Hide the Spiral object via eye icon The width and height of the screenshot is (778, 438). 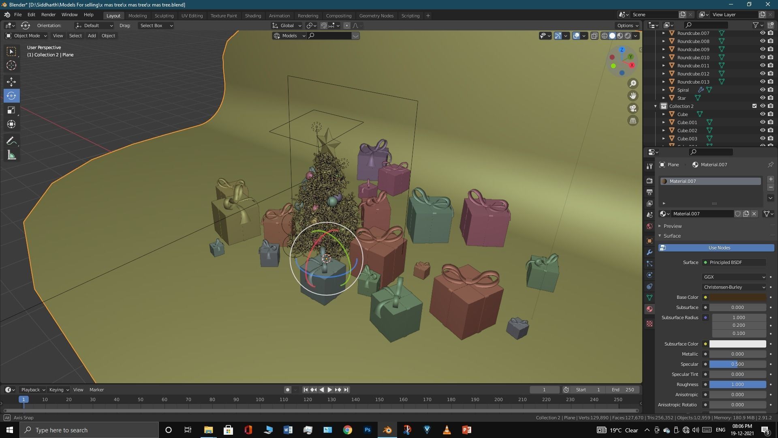(x=762, y=90)
